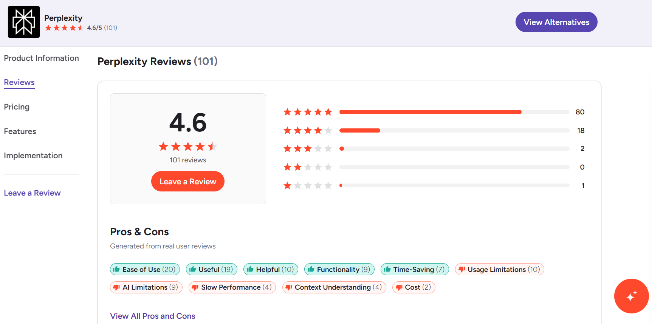This screenshot has height=324, width=652.
Task: Click the header 4.6/5 (101) rating text
Action: point(102,28)
